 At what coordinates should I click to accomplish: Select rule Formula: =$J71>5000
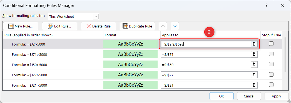[x=29, y=54]
